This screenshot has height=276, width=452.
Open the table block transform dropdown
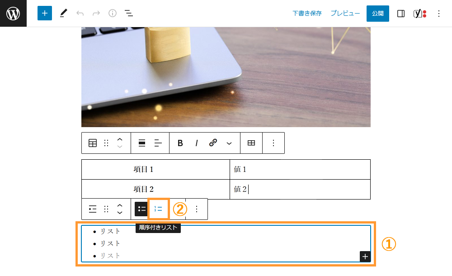92,143
